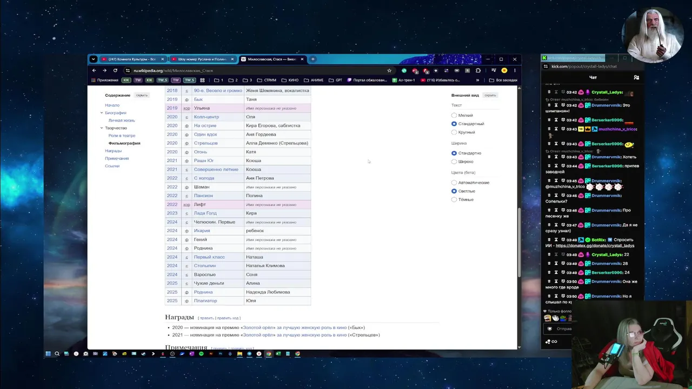Reload the Wikipedia page
692x389 pixels.
tap(115, 70)
